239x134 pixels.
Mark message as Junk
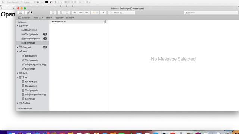67,13
